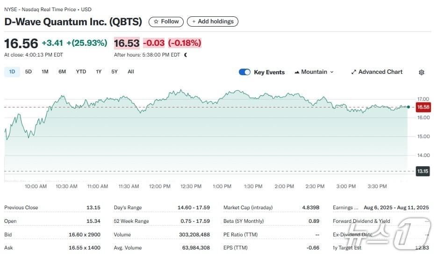Select the 1D time range tab
Screen dimensions: 437x256
click(x=12, y=71)
